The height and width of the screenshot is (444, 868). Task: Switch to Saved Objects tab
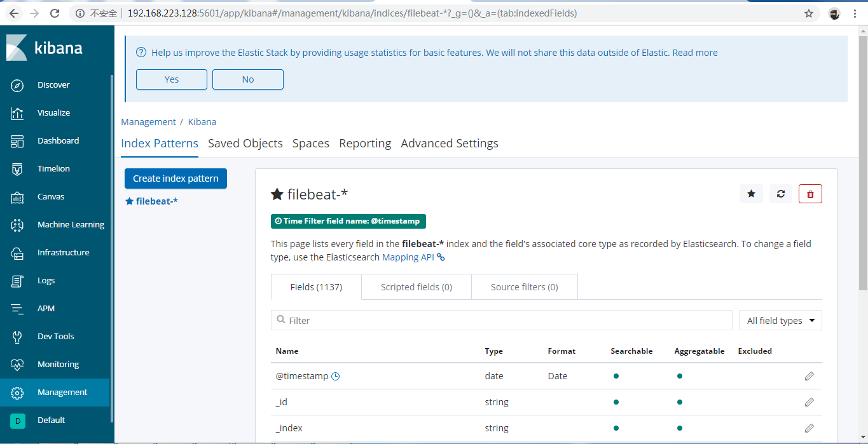click(x=245, y=144)
